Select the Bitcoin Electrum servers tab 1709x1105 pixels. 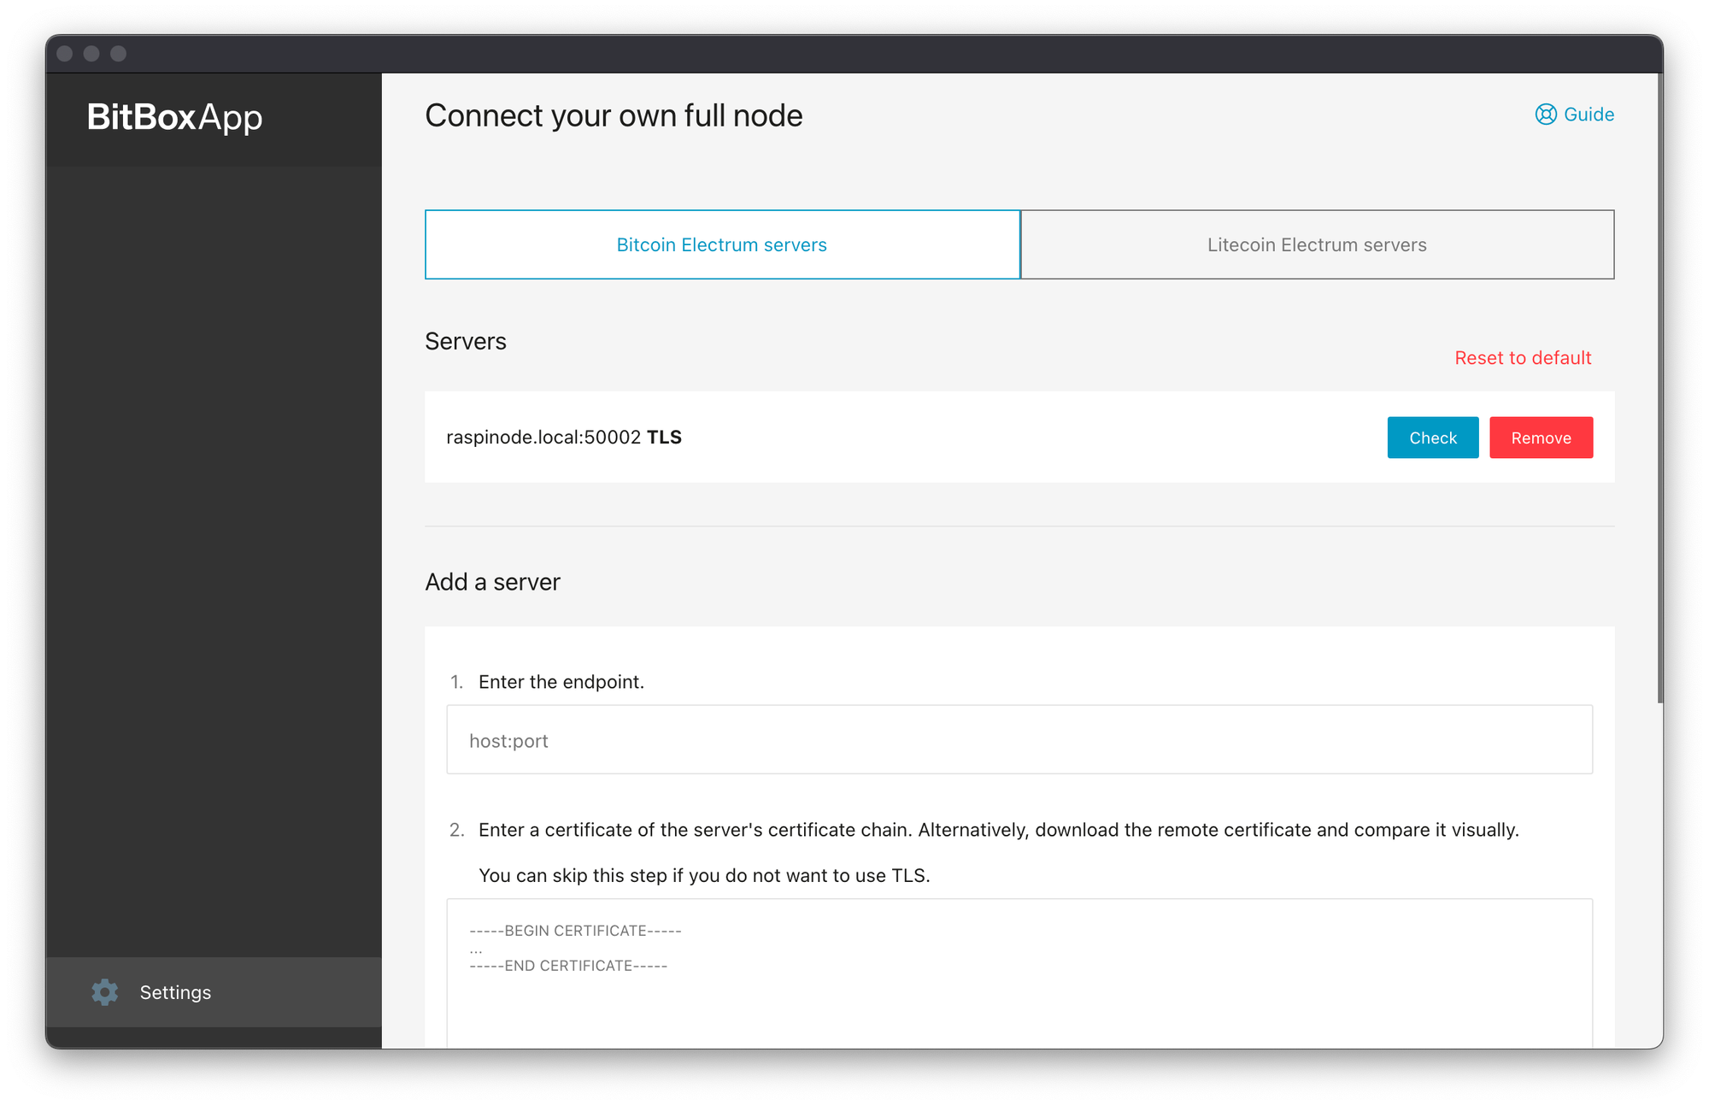(x=722, y=244)
